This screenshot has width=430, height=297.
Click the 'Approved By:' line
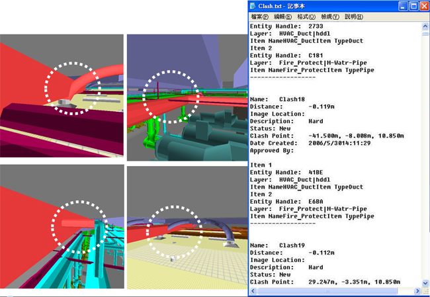click(x=272, y=151)
